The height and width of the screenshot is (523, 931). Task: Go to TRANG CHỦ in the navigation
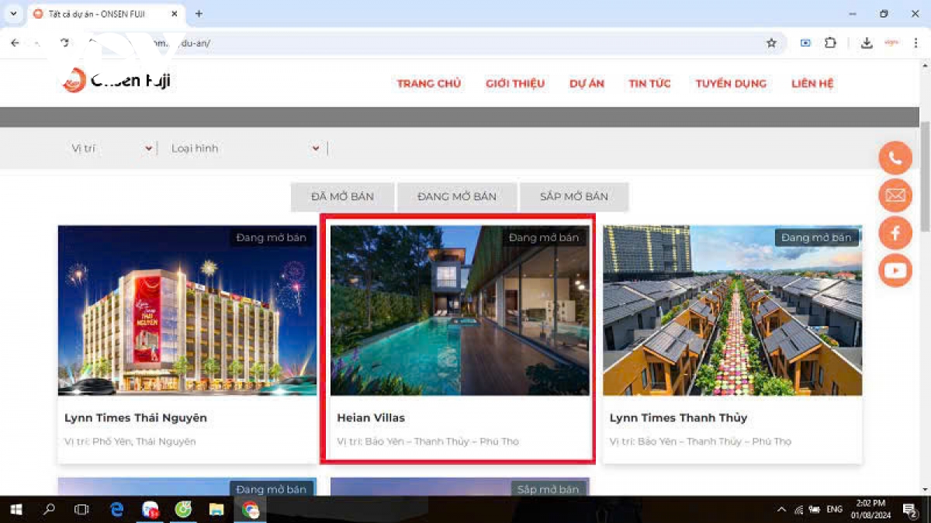point(429,84)
